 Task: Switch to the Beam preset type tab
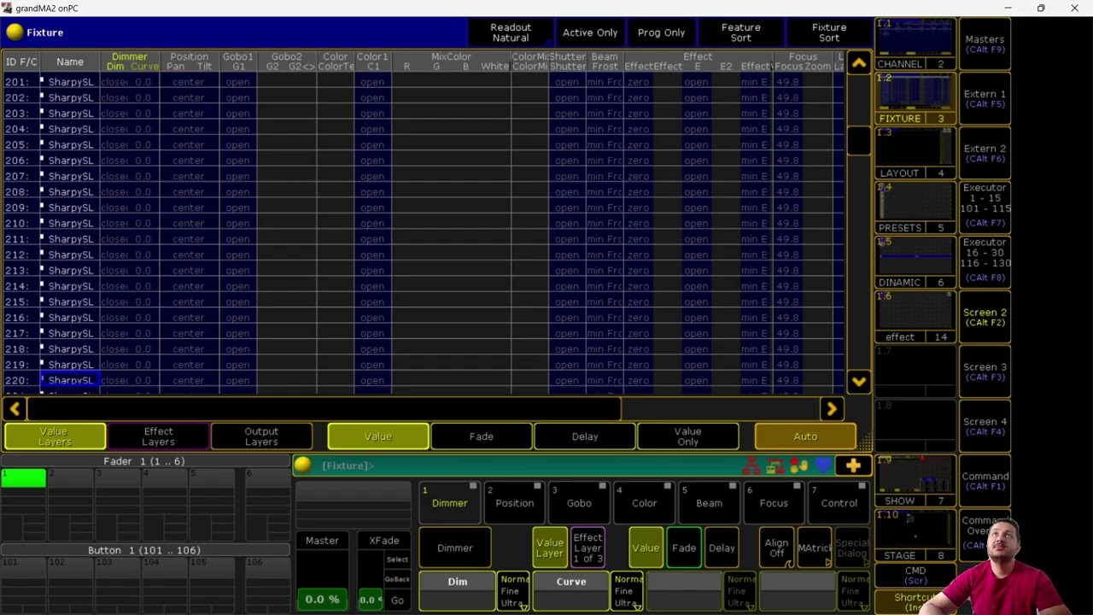709,502
